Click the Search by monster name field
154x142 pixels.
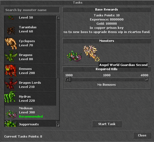32,10
